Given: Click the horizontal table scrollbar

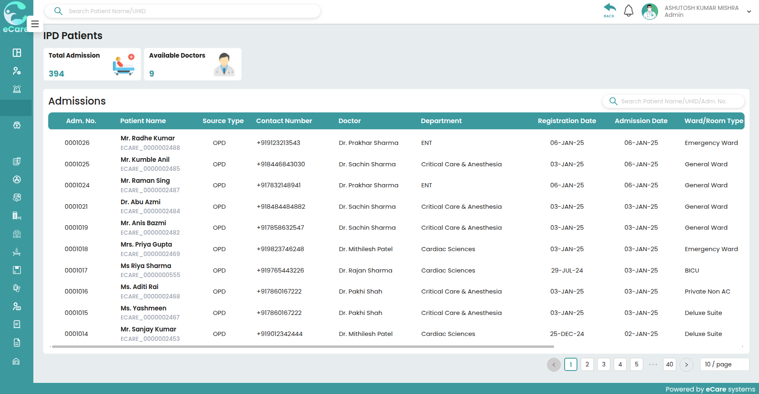Looking at the screenshot, I should 303,347.
